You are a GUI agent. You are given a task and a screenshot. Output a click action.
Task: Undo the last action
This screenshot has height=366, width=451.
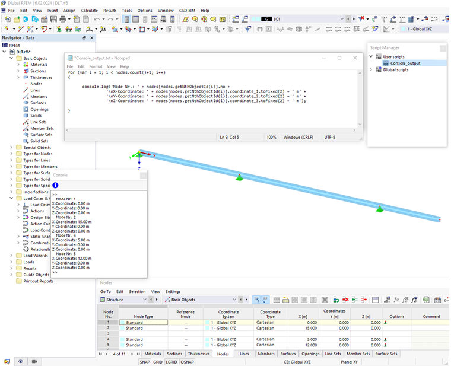(97, 19)
